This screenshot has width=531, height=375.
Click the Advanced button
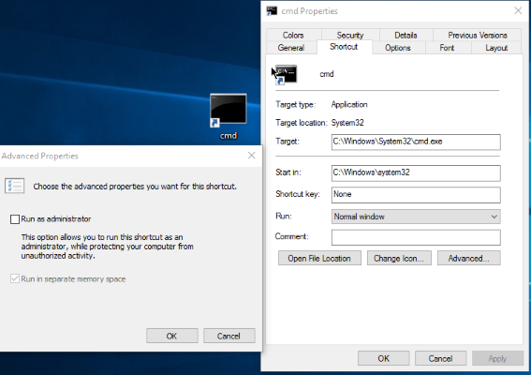click(468, 259)
